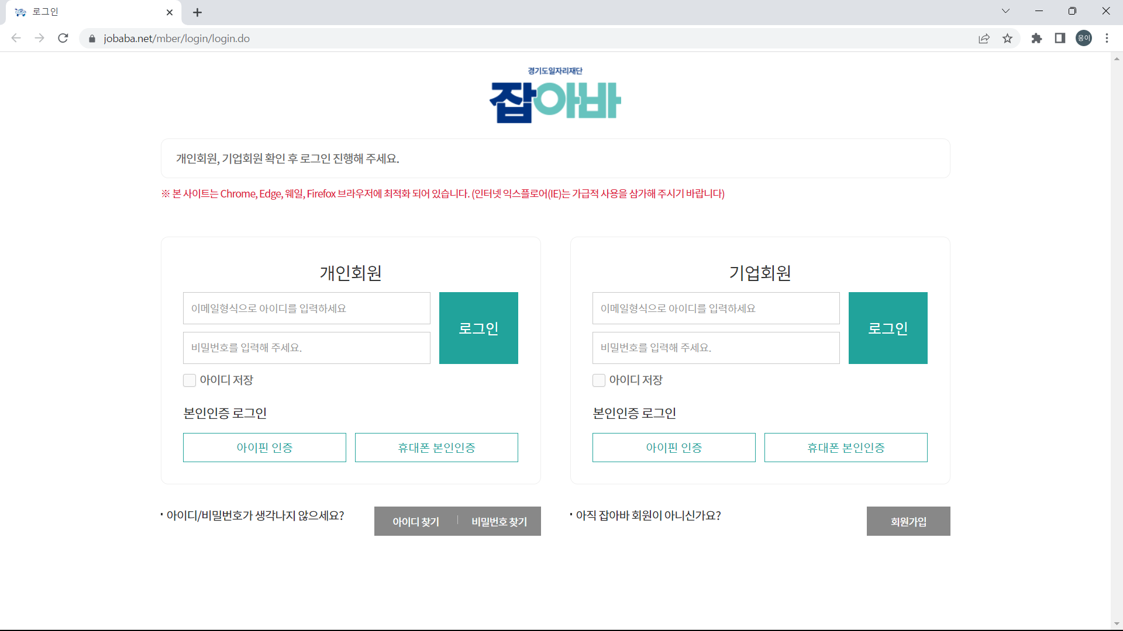Click the 회원가입 button
The image size is (1123, 631).
(x=908, y=521)
